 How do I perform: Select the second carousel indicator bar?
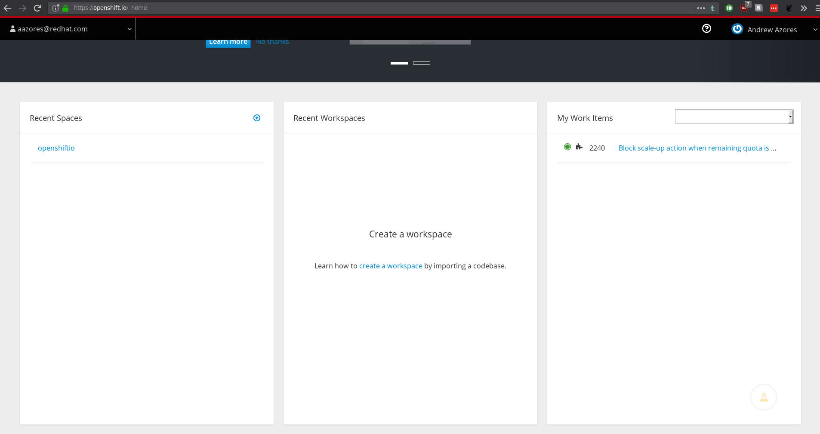coord(422,63)
